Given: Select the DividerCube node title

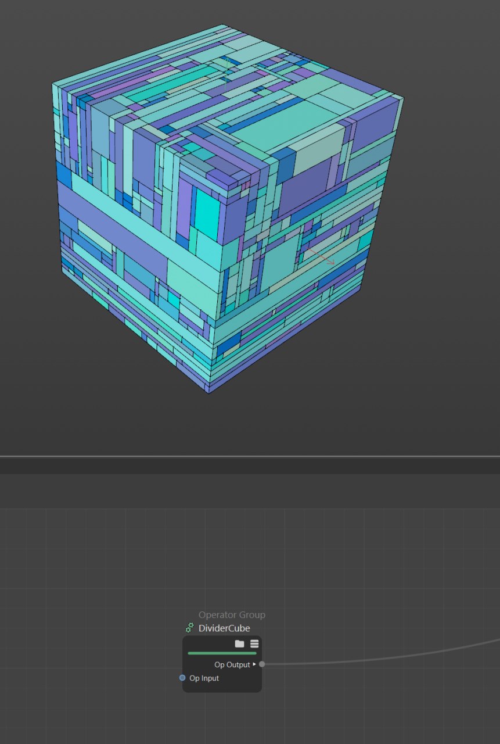Looking at the screenshot, I should click(224, 628).
